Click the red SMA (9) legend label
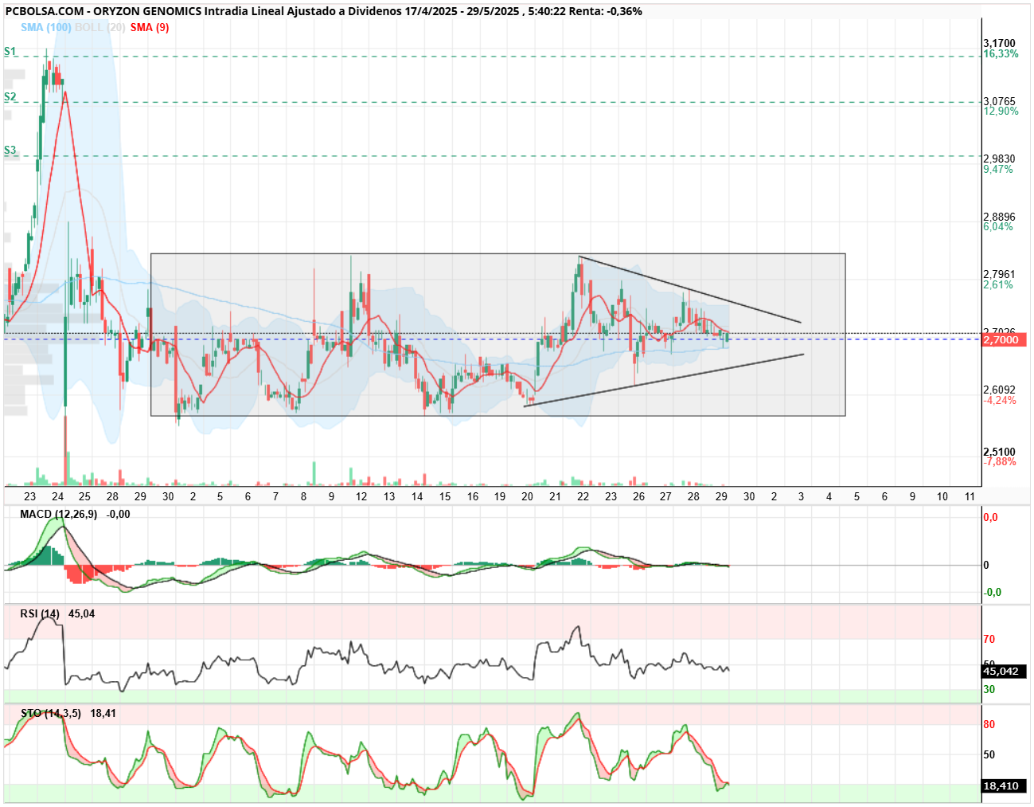1034x807 pixels. 150,27
